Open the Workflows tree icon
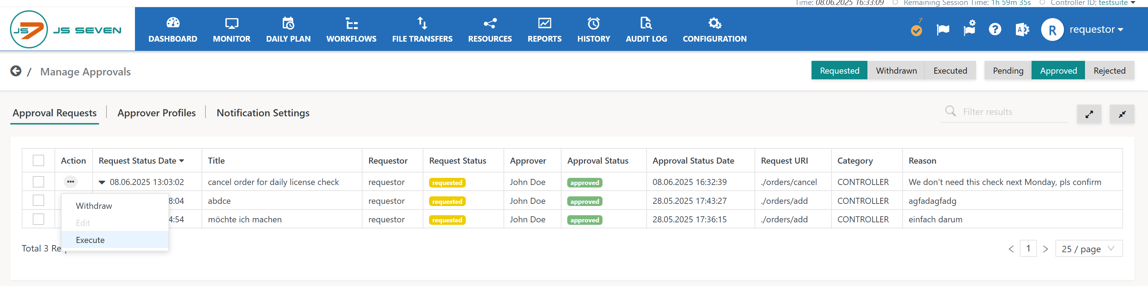 click(x=351, y=23)
